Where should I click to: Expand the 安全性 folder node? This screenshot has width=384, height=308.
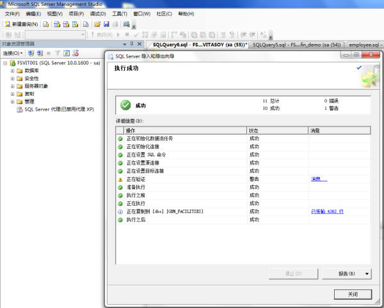[13, 79]
